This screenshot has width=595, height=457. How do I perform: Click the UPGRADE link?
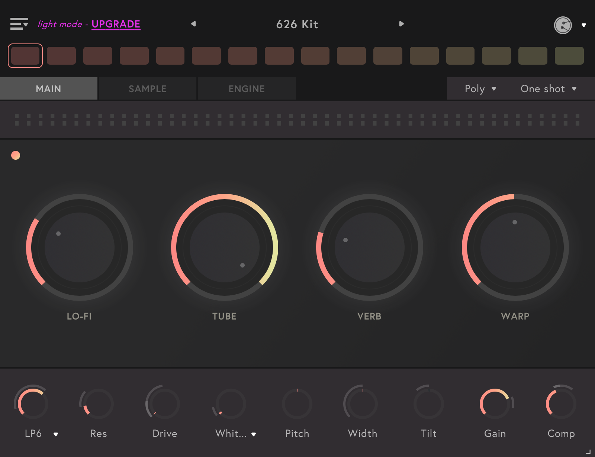tap(116, 24)
